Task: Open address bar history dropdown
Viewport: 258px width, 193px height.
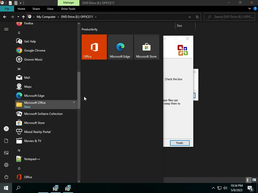Action: tap(189, 17)
